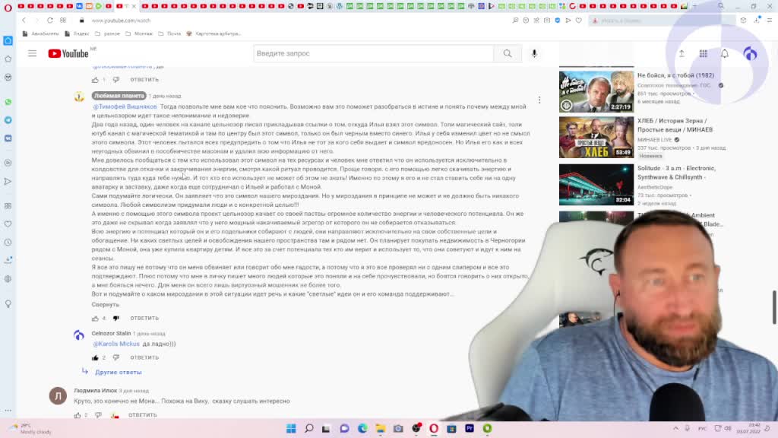The height and width of the screenshot is (438, 778).
Task: Open the 'Авиабилеты' bookmark
Action: click(x=41, y=33)
